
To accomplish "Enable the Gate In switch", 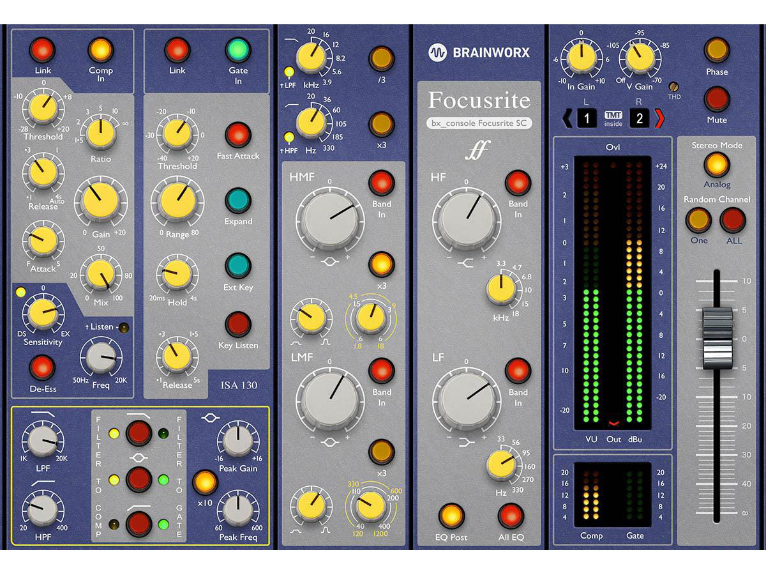I will (238, 50).
